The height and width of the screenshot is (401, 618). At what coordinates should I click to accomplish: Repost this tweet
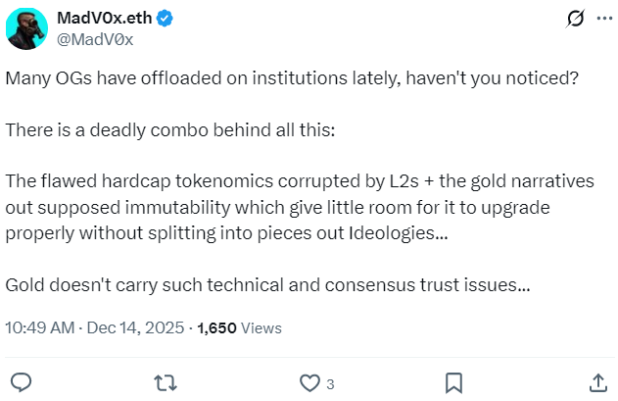pyautogui.click(x=166, y=381)
